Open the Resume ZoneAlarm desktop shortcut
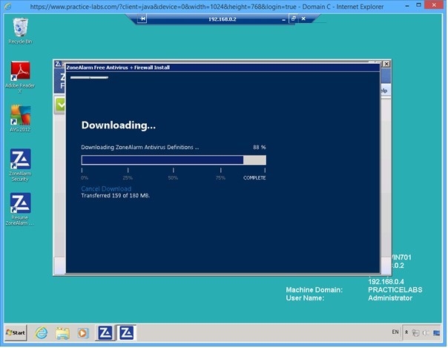 [20, 209]
